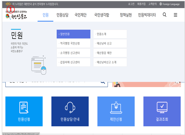Viewport: 185px width, 135px height.
Task: Open the 국민생각함 top menu
Action: click(x=101, y=15)
